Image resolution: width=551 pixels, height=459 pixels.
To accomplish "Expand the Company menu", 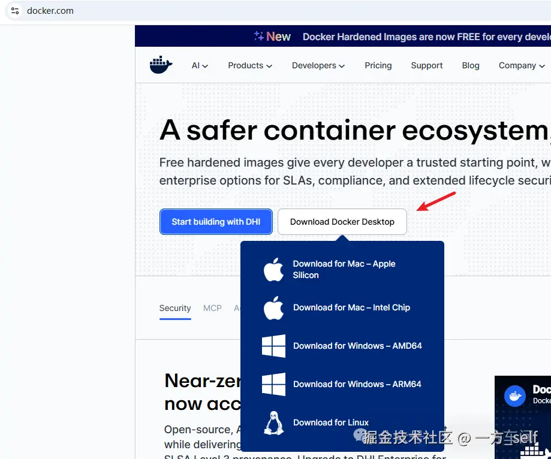I will pos(522,66).
